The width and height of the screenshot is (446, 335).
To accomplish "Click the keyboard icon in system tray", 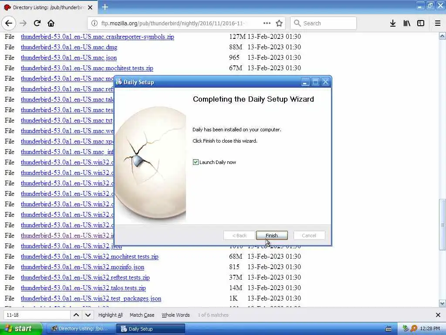I will 388,329.
